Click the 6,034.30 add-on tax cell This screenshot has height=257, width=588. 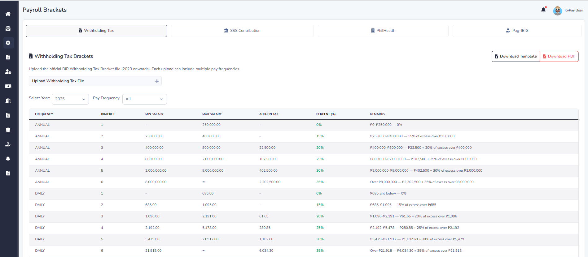(x=266, y=251)
